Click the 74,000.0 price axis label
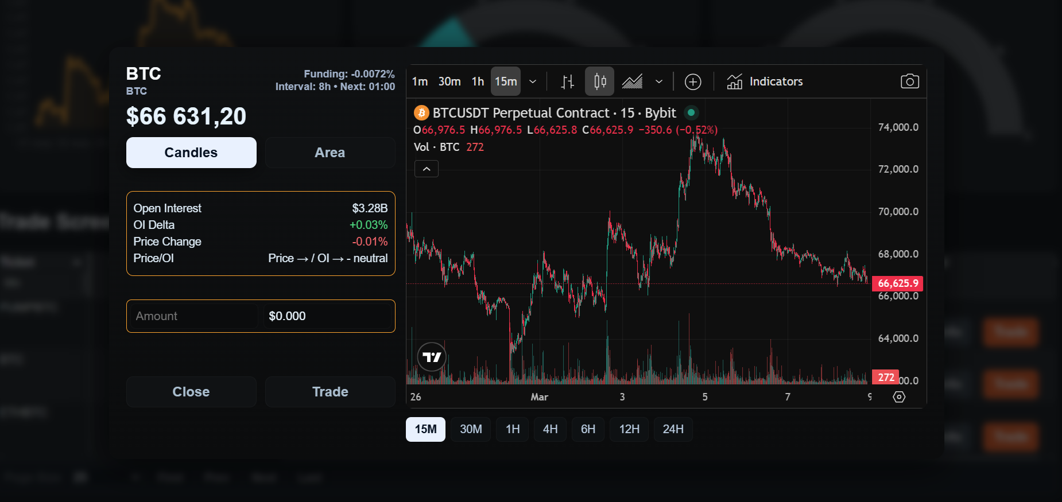The width and height of the screenshot is (1062, 502). [898, 127]
